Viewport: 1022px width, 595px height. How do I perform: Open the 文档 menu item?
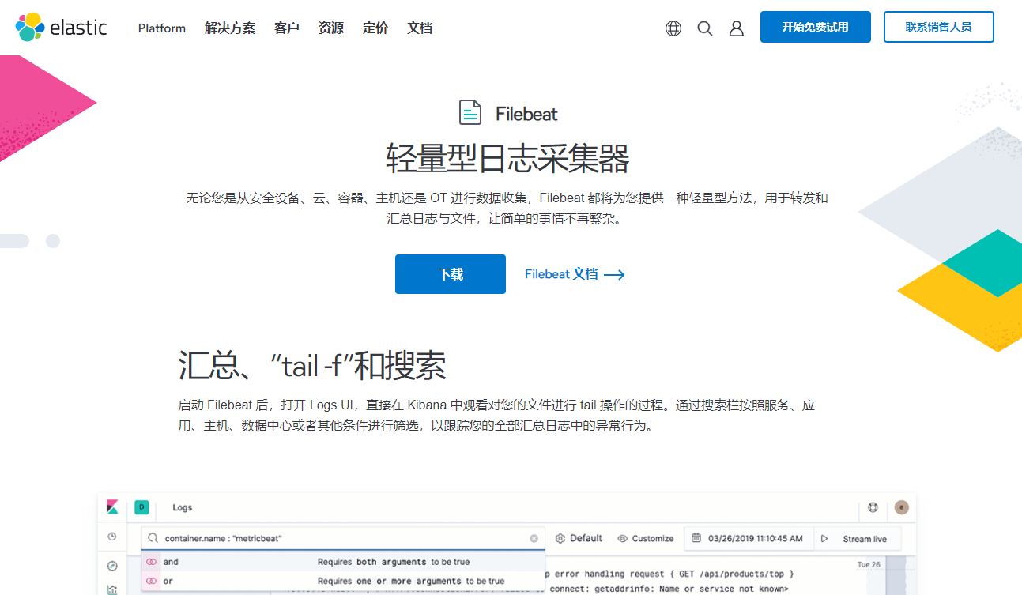tap(420, 28)
